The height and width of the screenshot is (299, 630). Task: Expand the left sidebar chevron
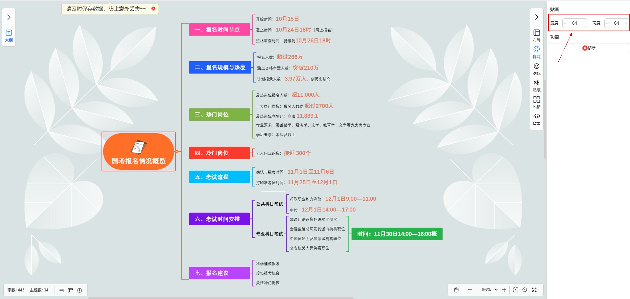pos(9,17)
